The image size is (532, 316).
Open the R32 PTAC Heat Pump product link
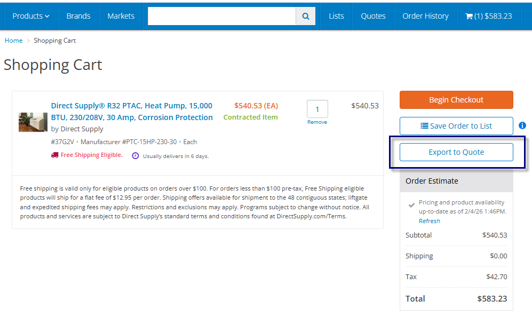click(x=132, y=112)
